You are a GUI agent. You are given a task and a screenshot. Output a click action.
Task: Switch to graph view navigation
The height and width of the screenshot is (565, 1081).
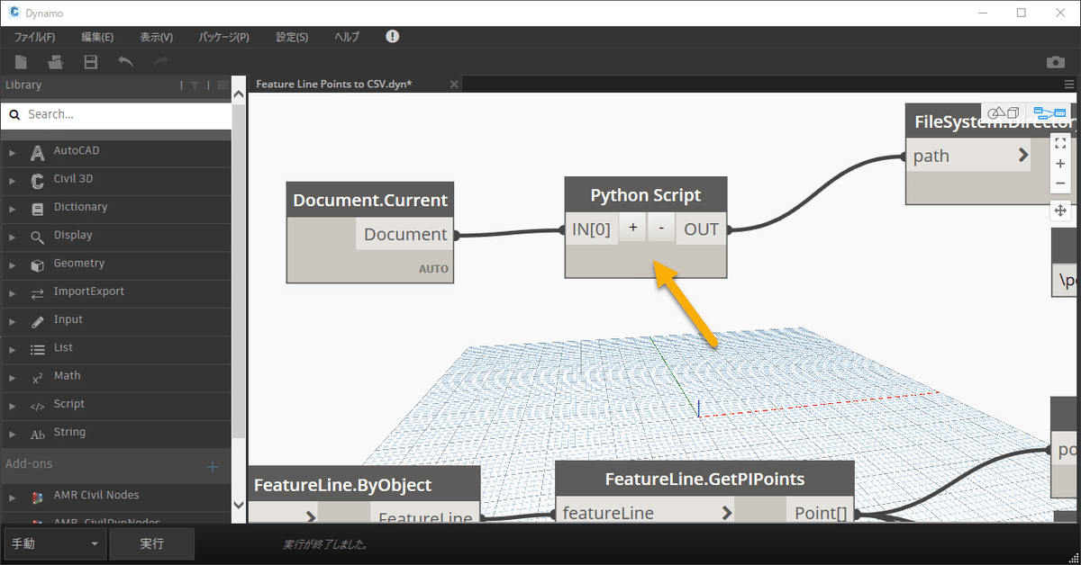coord(1049,113)
